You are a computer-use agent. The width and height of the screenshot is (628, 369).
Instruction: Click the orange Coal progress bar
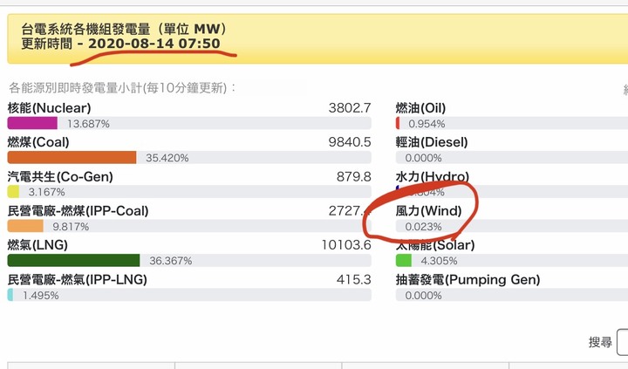coord(72,157)
